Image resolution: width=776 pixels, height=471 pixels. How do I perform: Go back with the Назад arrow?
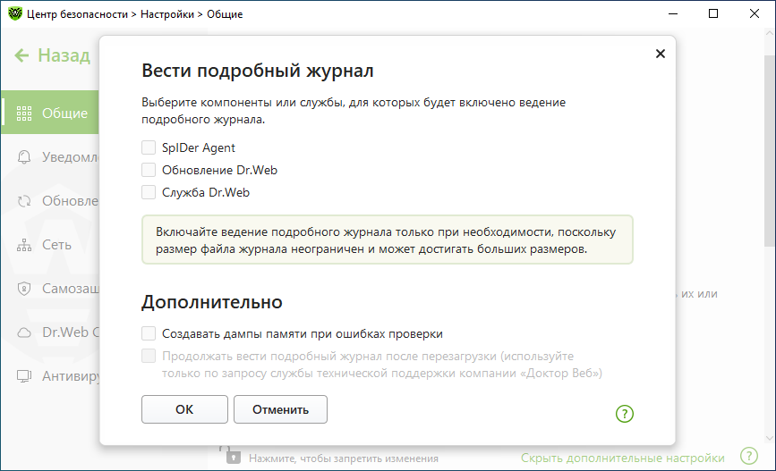coord(21,55)
